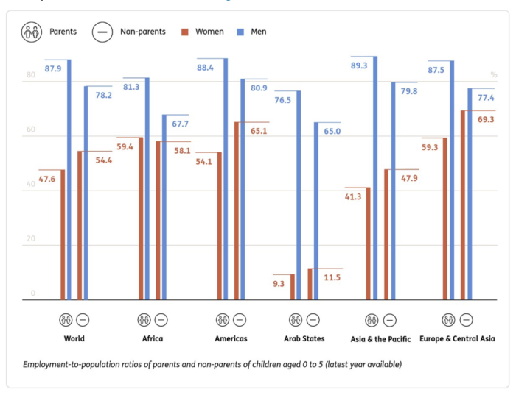
Task: Click the Europe non-parents women bar 69.3
Action: click(x=463, y=205)
